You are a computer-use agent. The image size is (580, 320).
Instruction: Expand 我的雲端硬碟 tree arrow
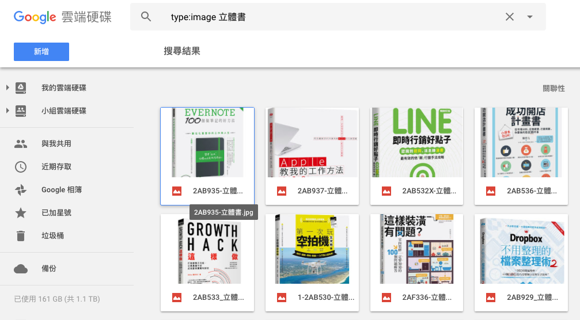[x=7, y=87]
